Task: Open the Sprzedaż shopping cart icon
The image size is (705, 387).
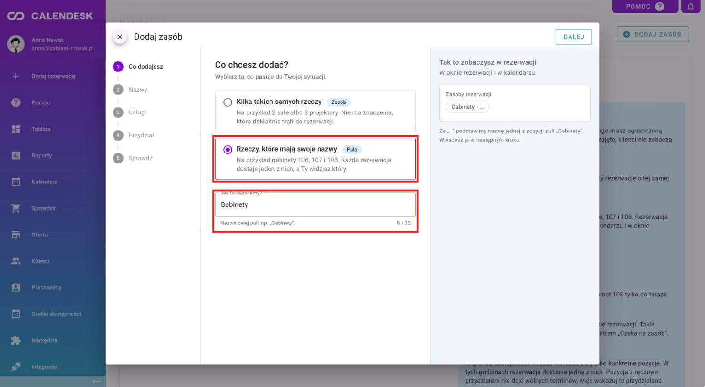Action: [16, 208]
